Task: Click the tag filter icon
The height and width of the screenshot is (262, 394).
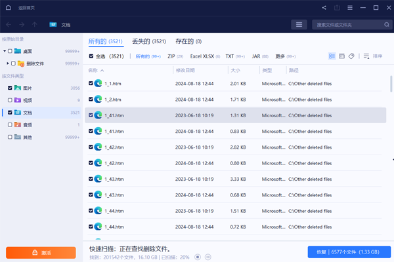Action: tap(351, 56)
